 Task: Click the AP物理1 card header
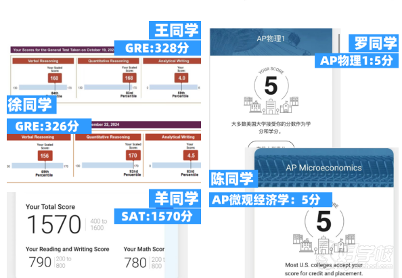(x=271, y=42)
